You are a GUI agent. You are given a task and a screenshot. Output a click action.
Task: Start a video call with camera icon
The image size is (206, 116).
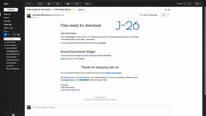(x=19, y=34)
